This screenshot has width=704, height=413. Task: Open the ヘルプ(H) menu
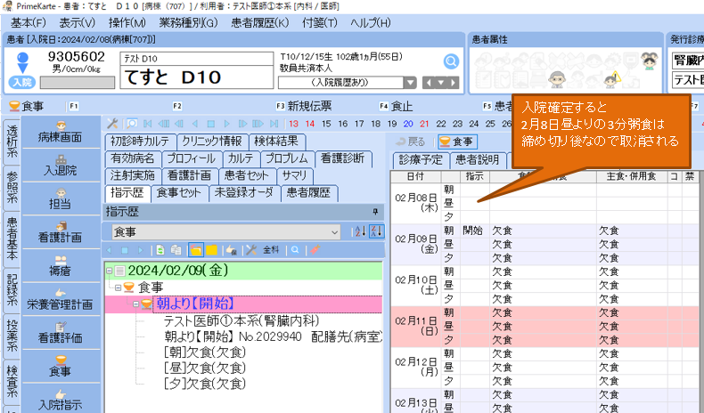tap(371, 22)
